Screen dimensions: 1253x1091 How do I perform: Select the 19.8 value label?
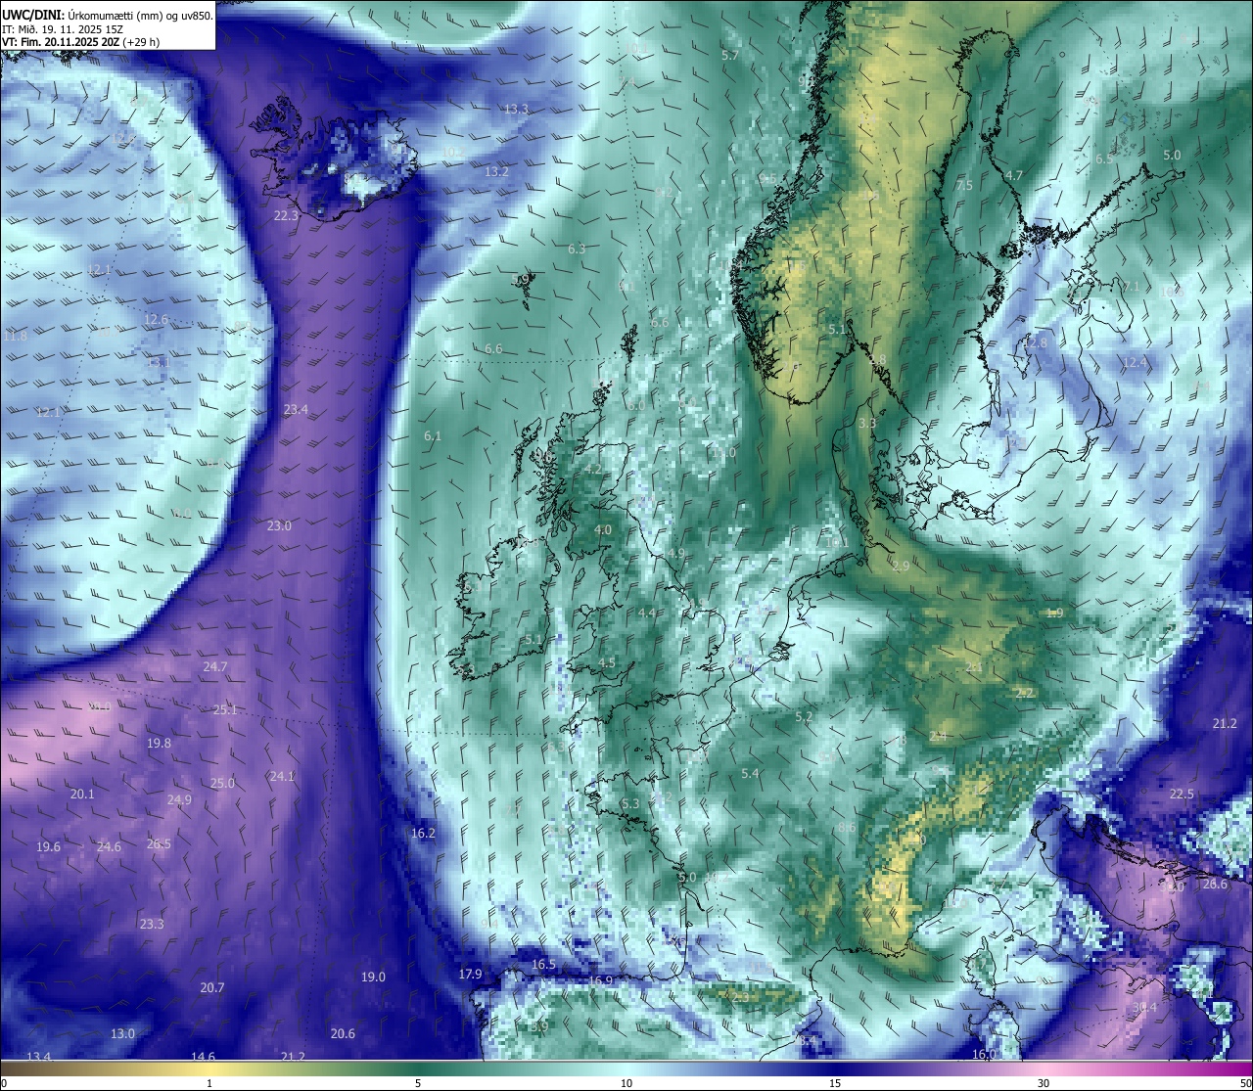tap(159, 744)
